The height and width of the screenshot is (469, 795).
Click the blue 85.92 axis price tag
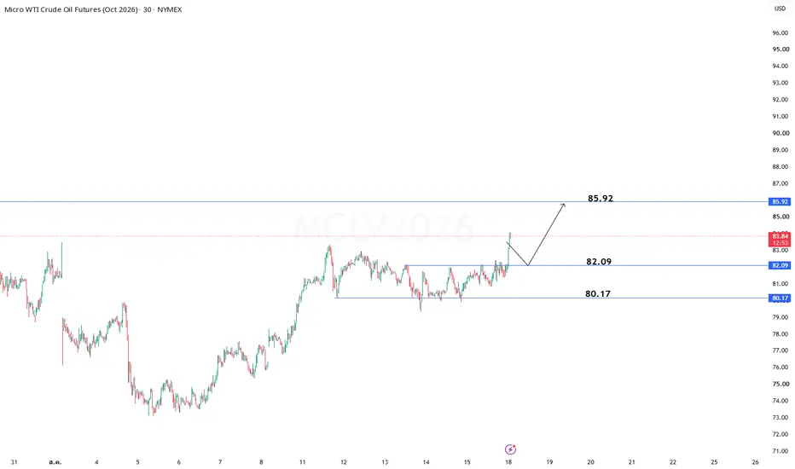[780, 202]
